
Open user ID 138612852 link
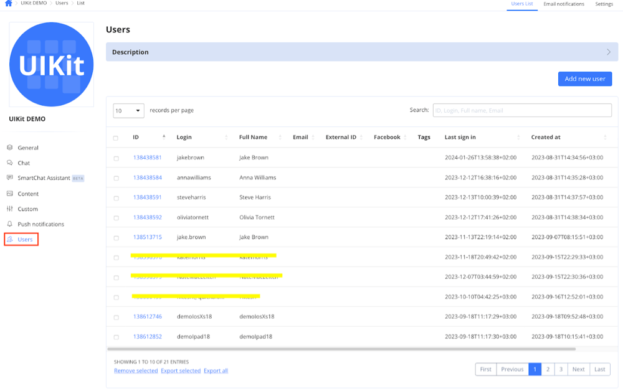click(x=148, y=336)
